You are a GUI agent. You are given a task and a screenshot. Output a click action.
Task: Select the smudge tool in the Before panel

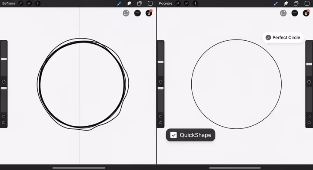129,3
